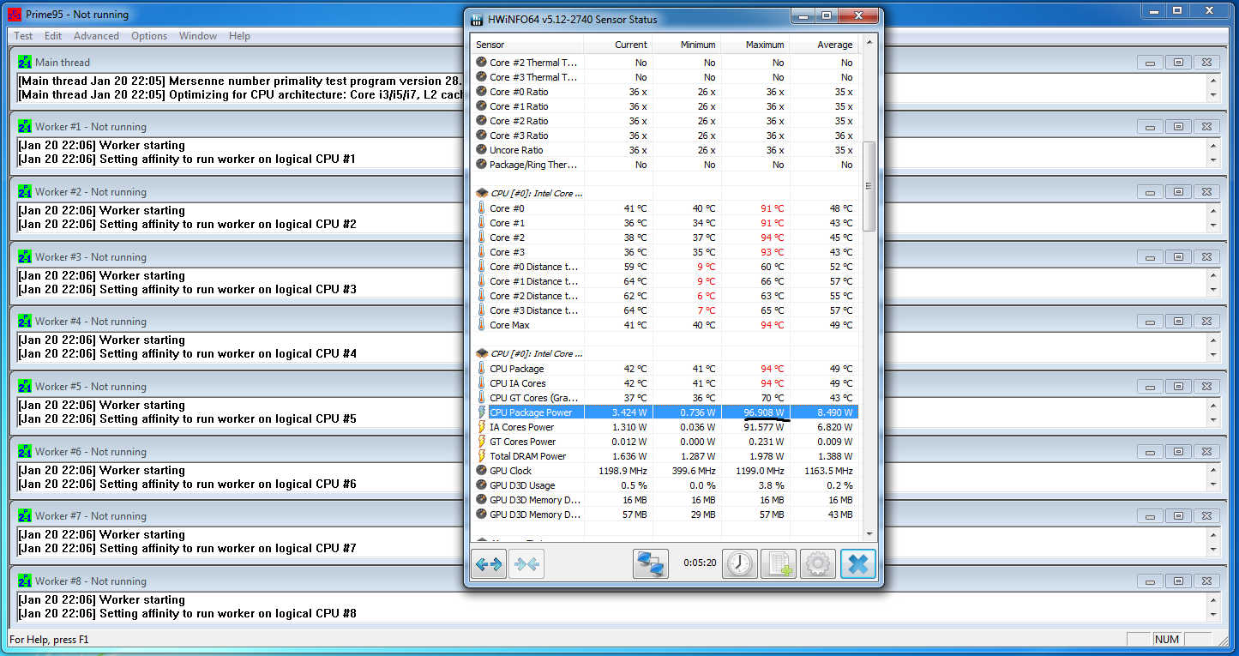Image resolution: width=1239 pixels, height=656 pixels.
Task: Click the Worker #8 window icon
Action: tap(25, 581)
